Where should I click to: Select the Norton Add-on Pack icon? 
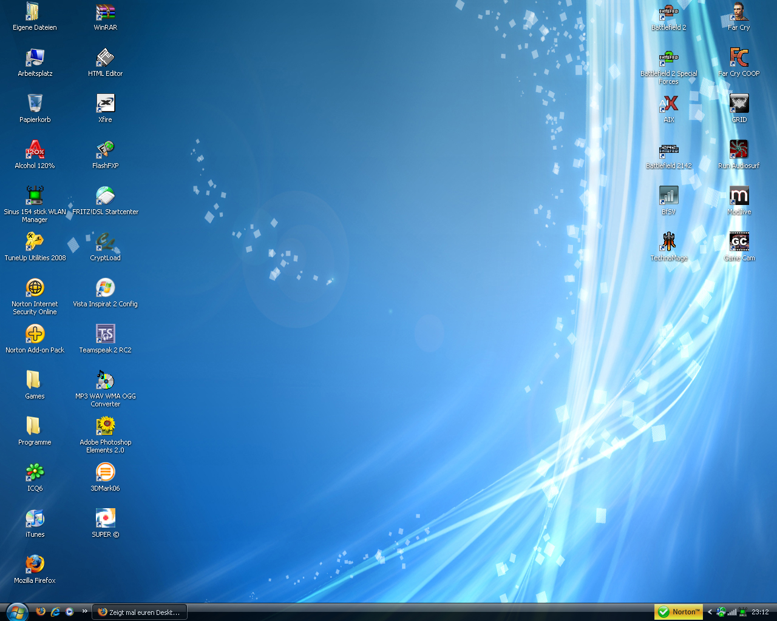click(x=35, y=335)
